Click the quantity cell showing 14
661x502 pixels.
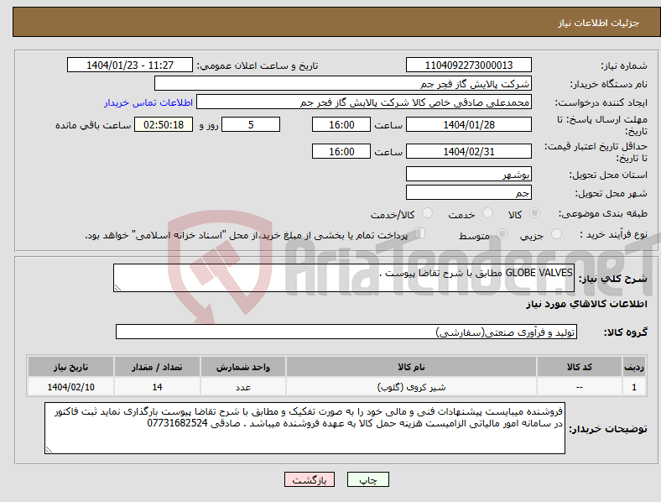[x=157, y=387]
